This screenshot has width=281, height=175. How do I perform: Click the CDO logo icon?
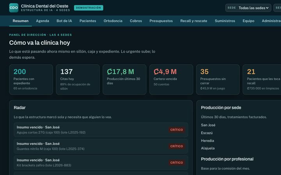[x=14, y=8]
